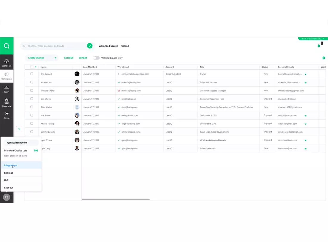328x242 pixels.
Task: Click Melissa Chong's avatar photo
Action: click(x=77, y=91)
